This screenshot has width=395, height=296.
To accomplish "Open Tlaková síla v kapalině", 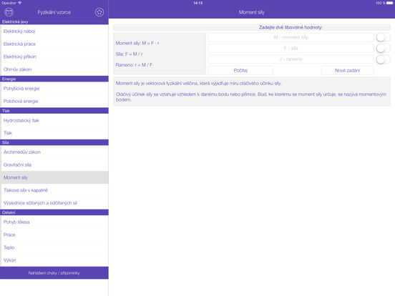I will pos(54,190).
